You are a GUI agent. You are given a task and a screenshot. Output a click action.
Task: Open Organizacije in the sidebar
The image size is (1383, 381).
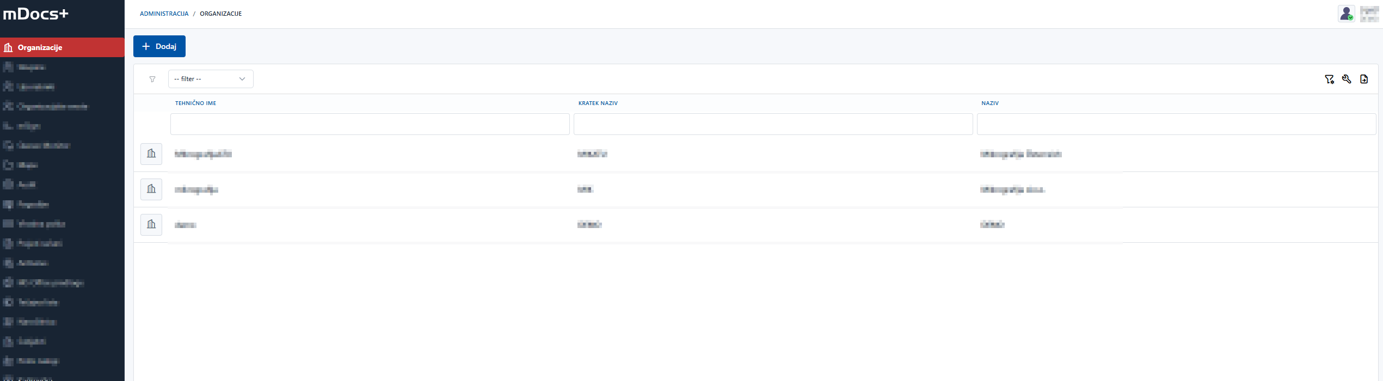click(40, 47)
